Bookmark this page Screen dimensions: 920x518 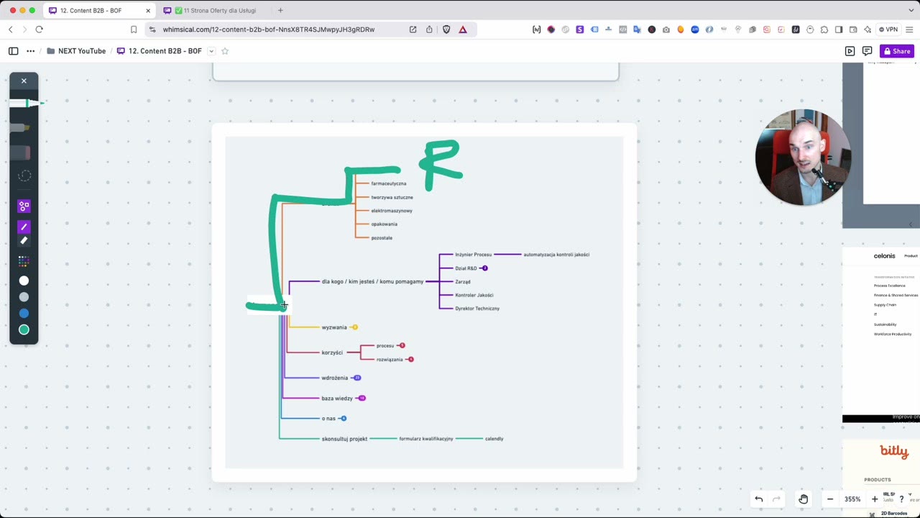tap(134, 29)
